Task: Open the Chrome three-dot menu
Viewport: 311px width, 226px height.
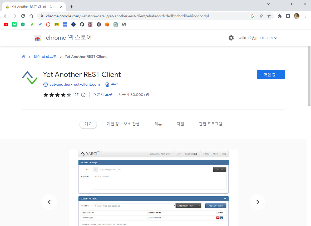Action: pyautogui.click(x=305, y=16)
